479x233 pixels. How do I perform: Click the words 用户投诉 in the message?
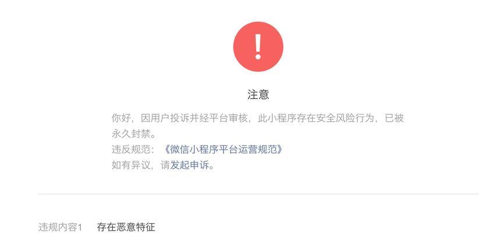click(x=170, y=118)
